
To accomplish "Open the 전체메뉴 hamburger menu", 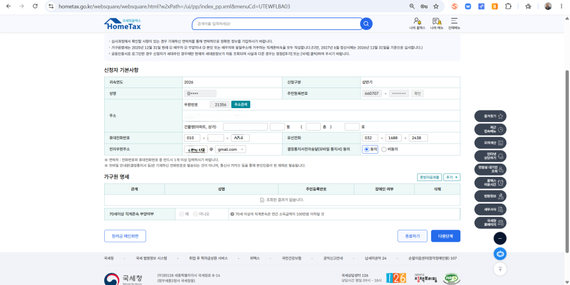I will [454, 24].
